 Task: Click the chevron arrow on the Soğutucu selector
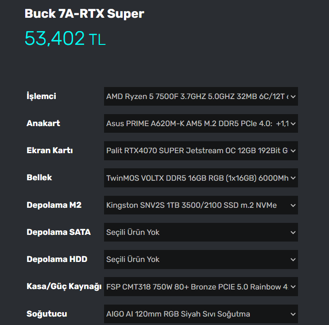click(x=293, y=314)
